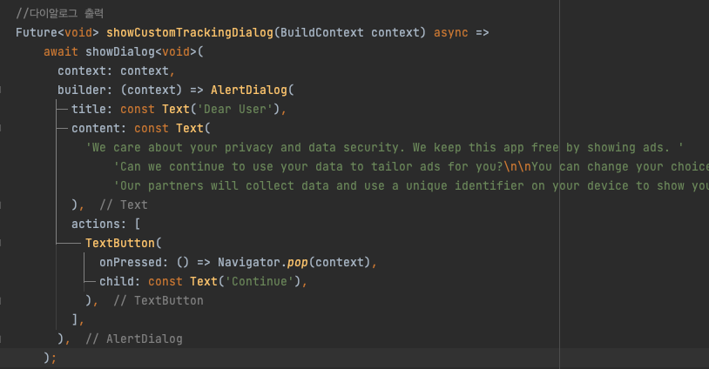Screen dimensions: 709x369
Task: Click the '// TextButton' closing hint comment
Action: 159,300
